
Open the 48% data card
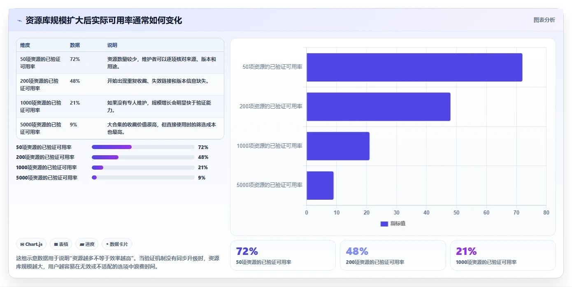393,255
